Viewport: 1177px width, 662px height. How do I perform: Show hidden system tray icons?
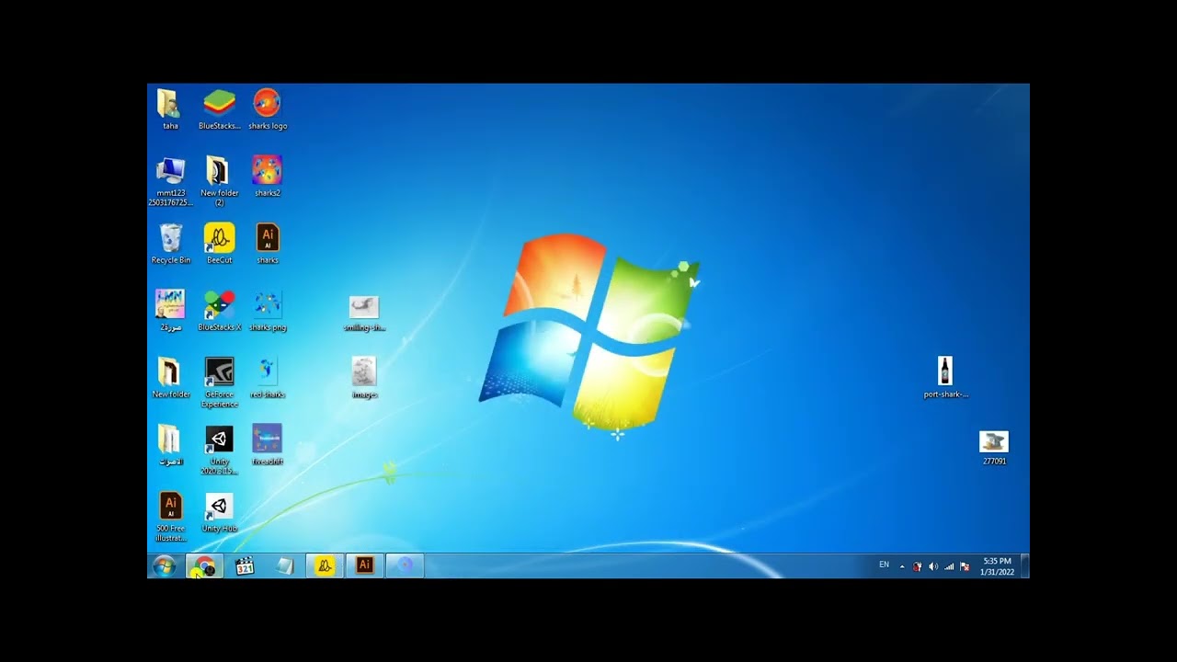(x=902, y=566)
